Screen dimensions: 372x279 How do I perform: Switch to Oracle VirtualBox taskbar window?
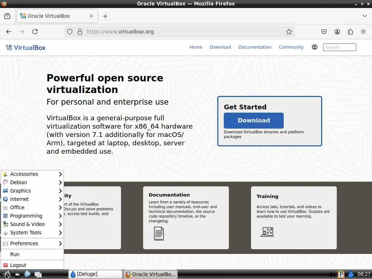pos(150,274)
